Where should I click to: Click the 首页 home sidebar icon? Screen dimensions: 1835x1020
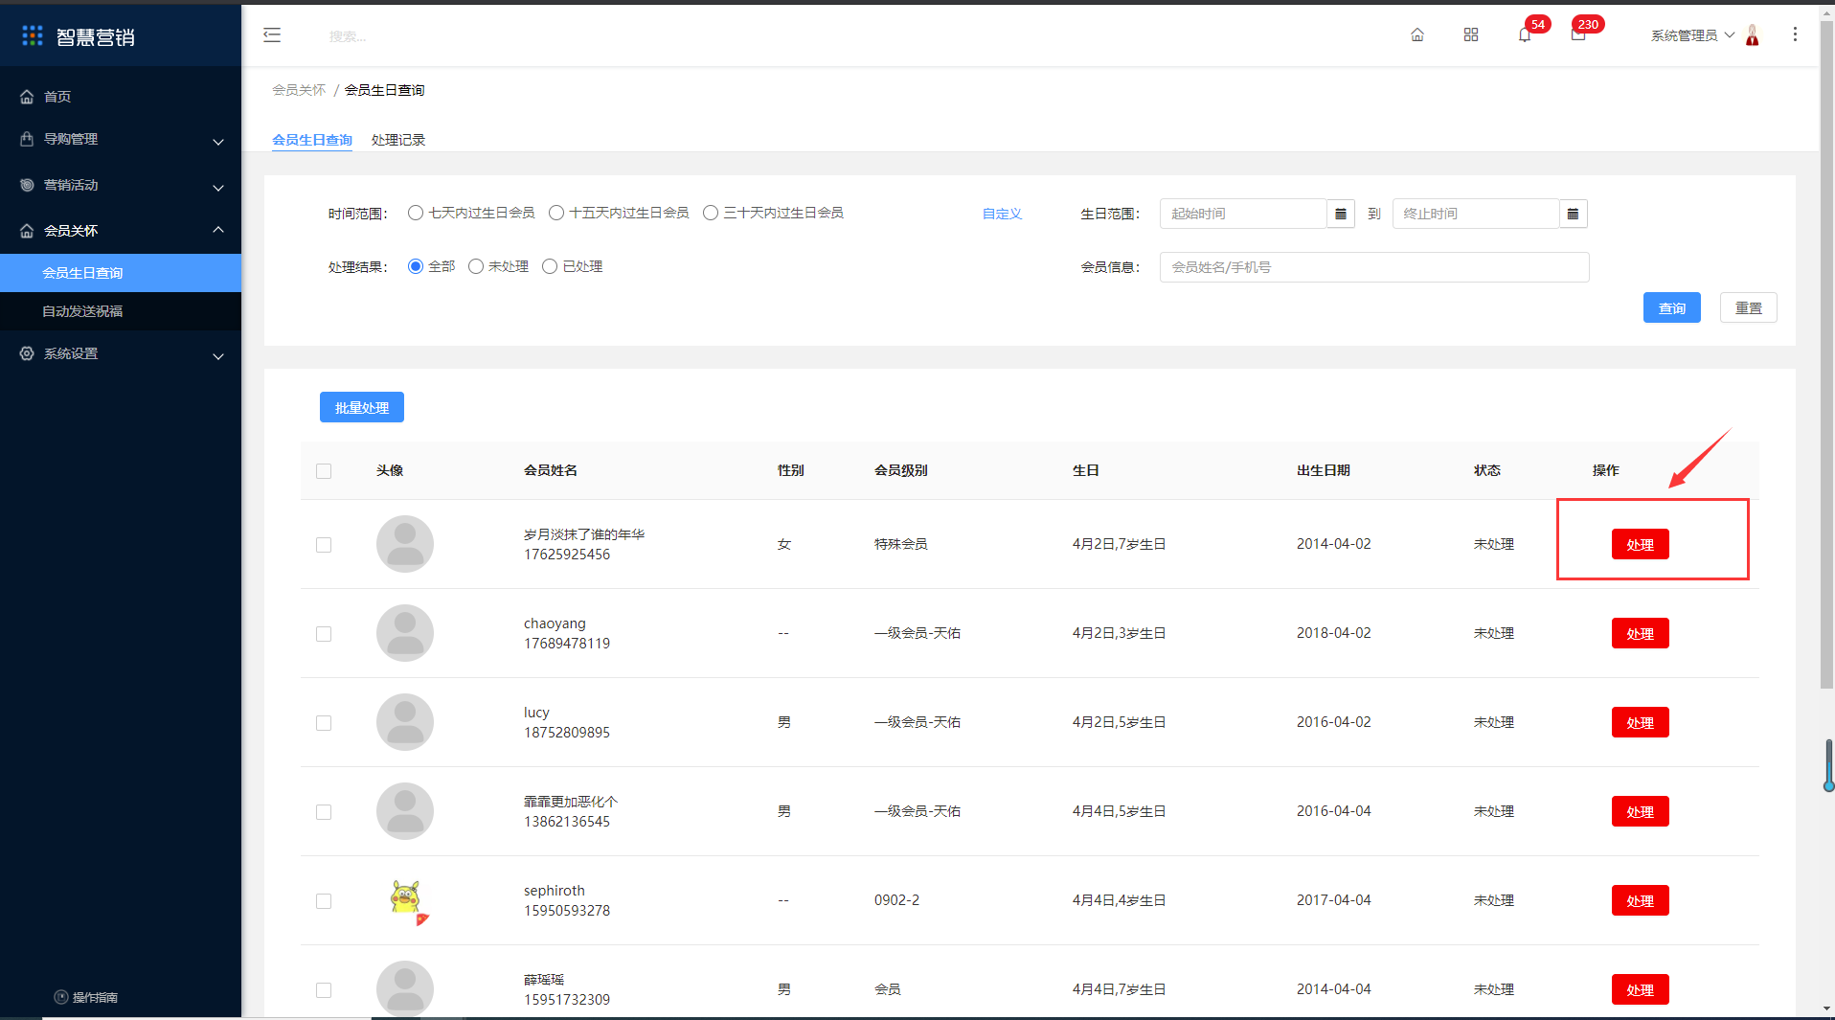(27, 97)
